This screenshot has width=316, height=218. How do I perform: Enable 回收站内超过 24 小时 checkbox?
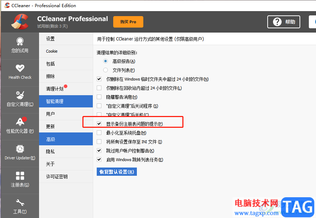tap(99, 88)
